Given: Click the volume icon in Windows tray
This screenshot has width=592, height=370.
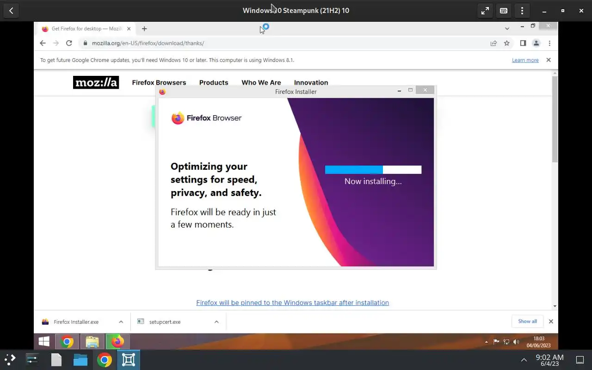Looking at the screenshot, I should click(x=516, y=342).
